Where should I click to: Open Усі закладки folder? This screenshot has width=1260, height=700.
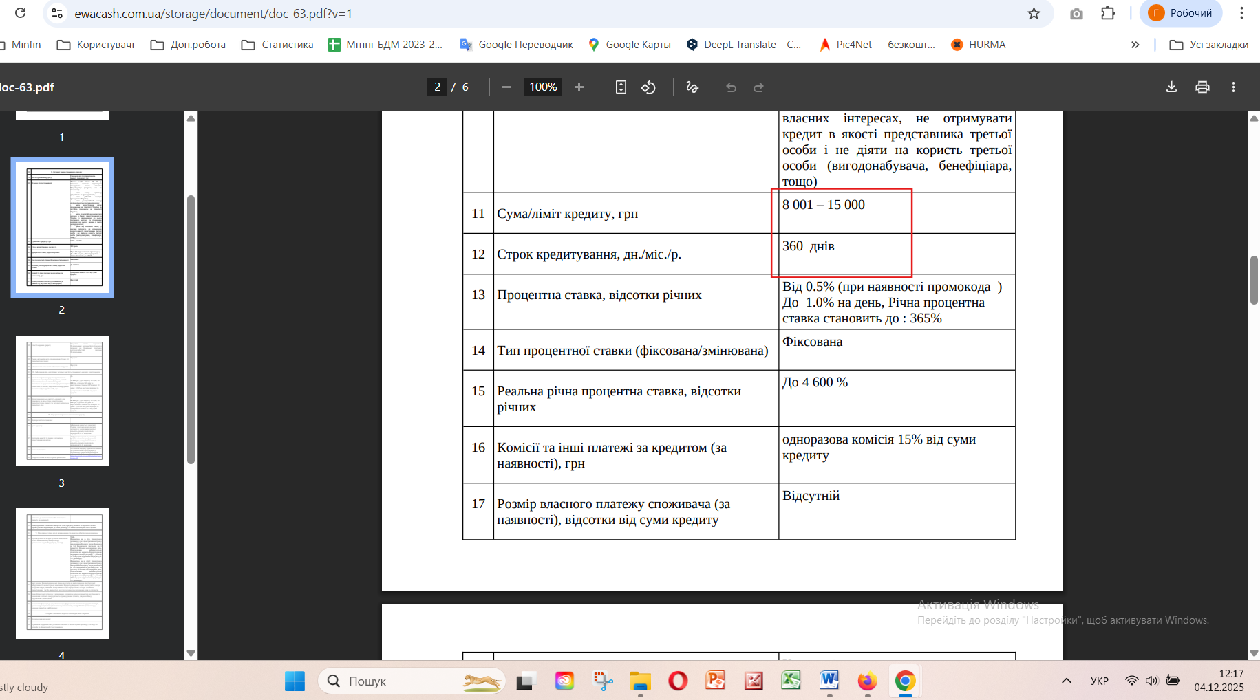(1208, 45)
